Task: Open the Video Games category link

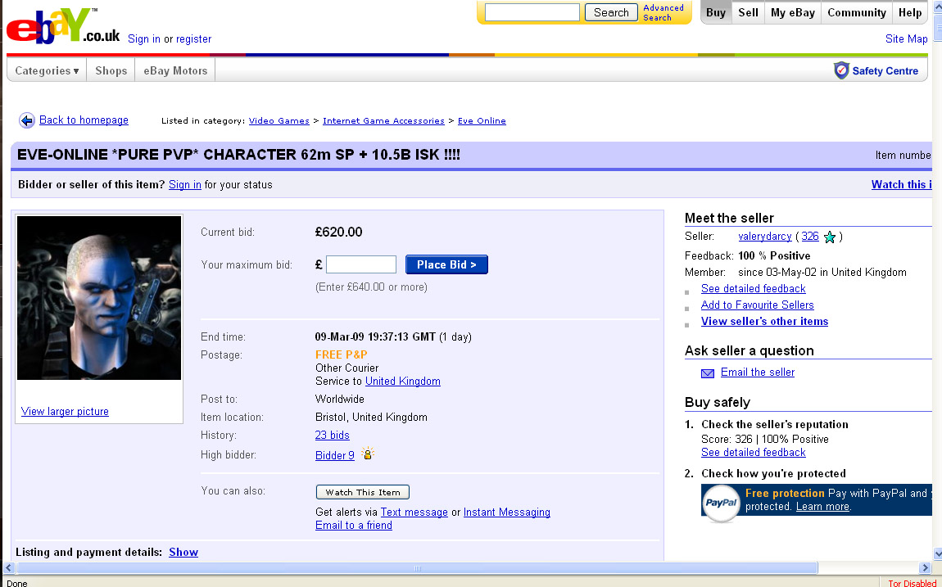Action: click(x=279, y=120)
